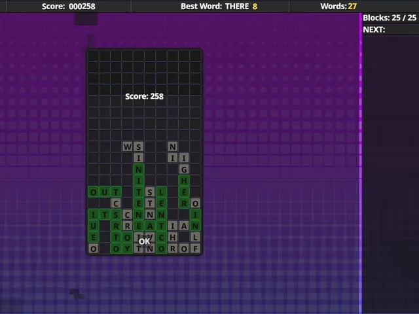Click the Score: 258 overlay text
Screen dimensions: 419x314
pyautogui.click(x=144, y=96)
